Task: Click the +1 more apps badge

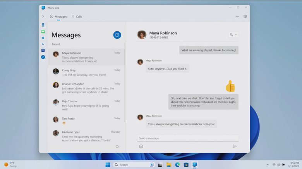Action: click(x=43, y=57)
